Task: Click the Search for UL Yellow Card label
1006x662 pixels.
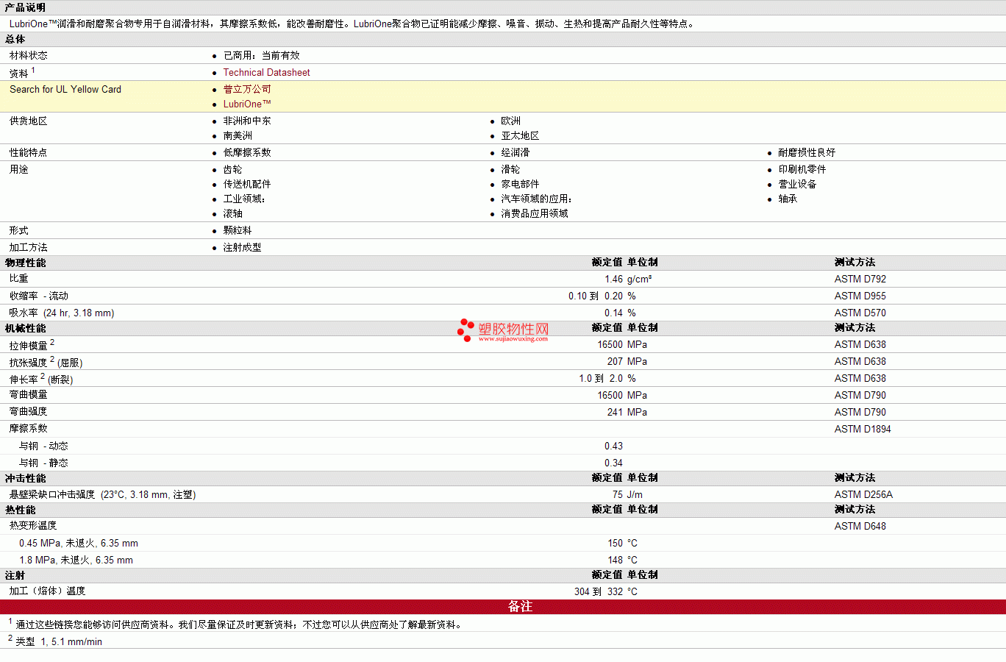Action: point(65,89)
